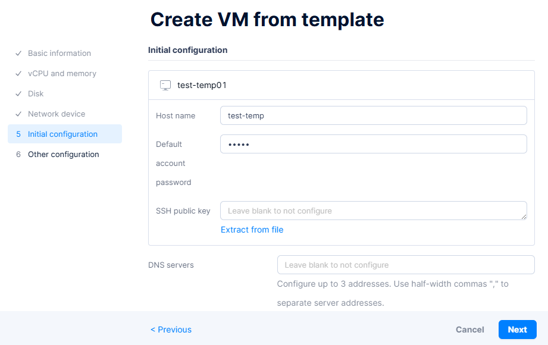The width and height of the screenshot is (548, 345).
Task: Click the Initial configuration section heading
Action: coord(187,50)
